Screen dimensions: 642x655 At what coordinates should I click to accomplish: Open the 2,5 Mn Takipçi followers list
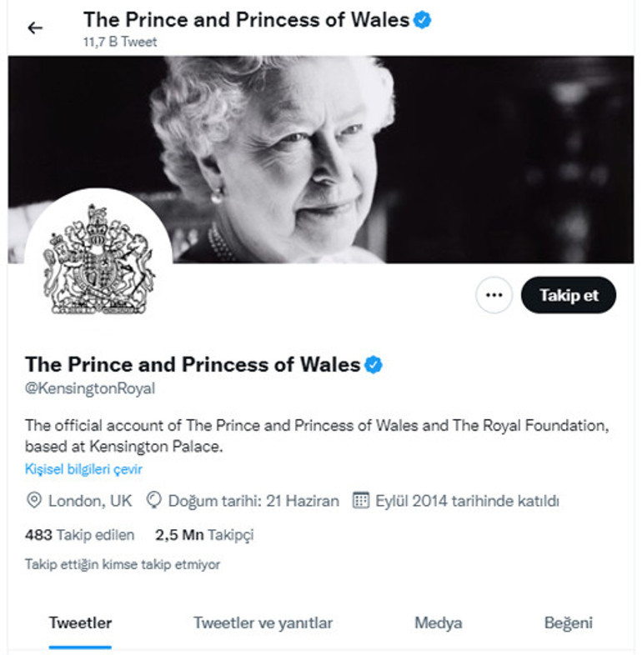pyautogui.click(x=204, y=535)
